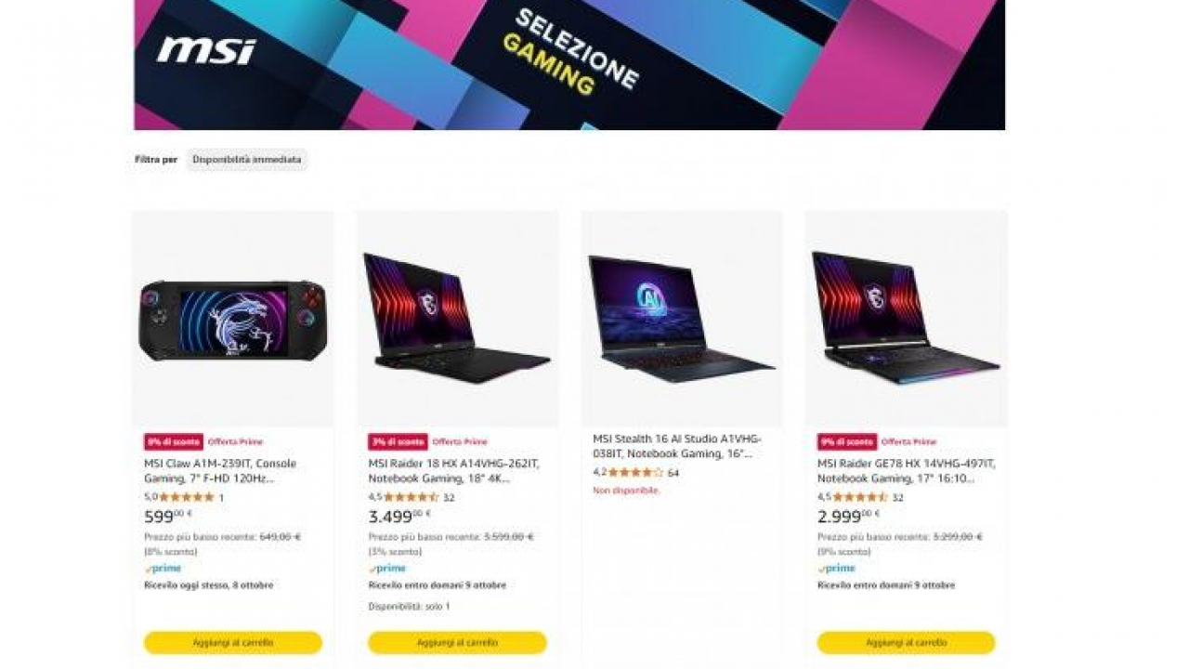Add the Raider GE78 HX to cart
The height and width of the screenshot is (669, 1189).
click(x=906, y=643)
